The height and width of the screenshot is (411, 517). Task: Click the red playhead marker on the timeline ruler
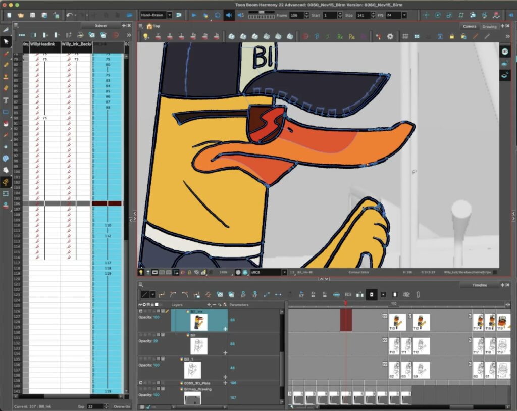click(x=345, y=303)
